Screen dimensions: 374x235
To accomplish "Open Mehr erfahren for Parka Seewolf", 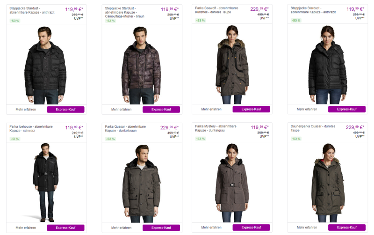I will (x=211, y=109).
